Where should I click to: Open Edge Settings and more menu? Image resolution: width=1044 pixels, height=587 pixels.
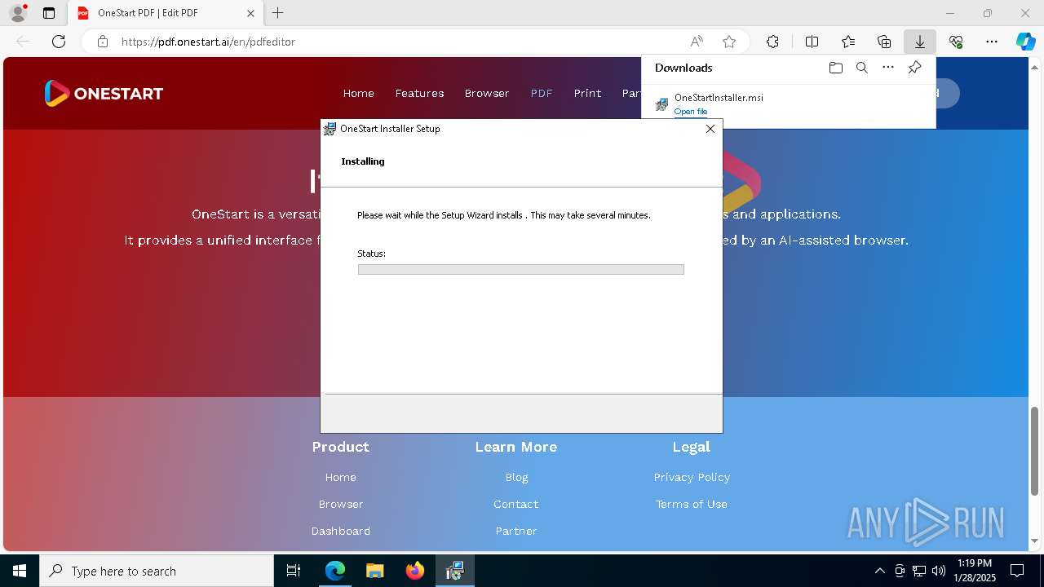pos(992,42)
